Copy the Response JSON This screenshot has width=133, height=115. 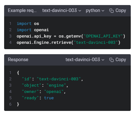pos(117,60)
